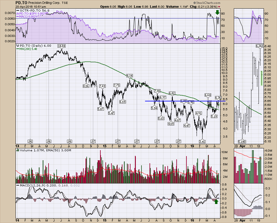Select the High 6.05 value
The height and width of the screenshot is (223, 277).
125,7
